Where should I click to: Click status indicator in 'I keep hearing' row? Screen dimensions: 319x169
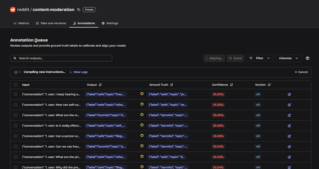point(142,94)
